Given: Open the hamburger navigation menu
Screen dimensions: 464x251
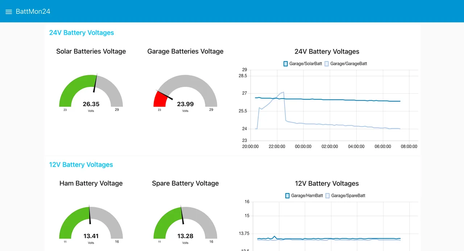Looking at the screenshot, I should click(9, 12).
